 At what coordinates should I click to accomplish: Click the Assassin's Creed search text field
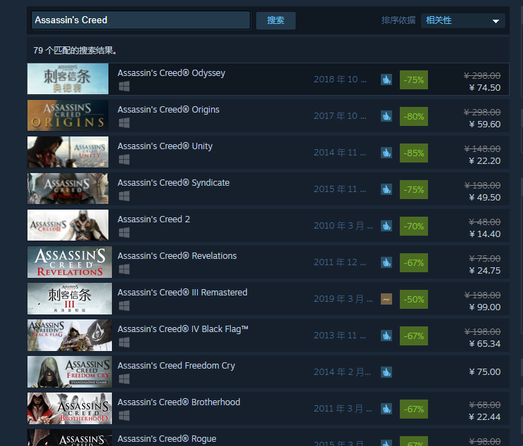coord(141,20)
